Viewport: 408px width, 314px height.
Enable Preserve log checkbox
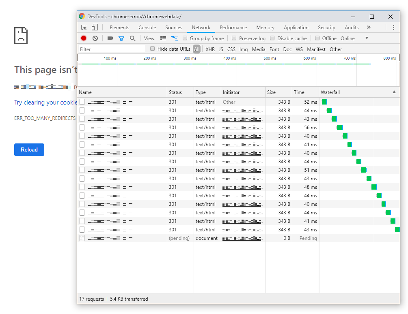pyautogui.click(x=234, y=38)
